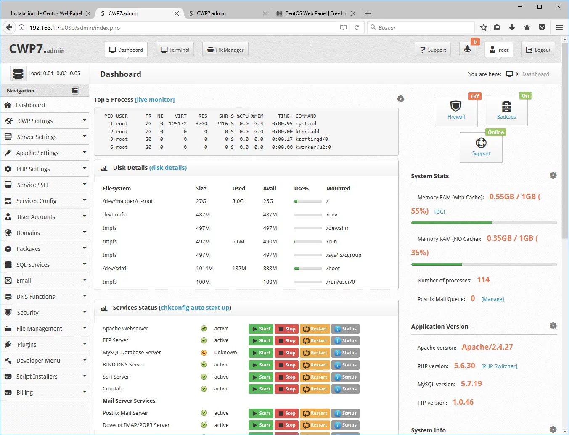This screenshot has height=435, width=569.
Task: Stop the Apache Webserver service
Action: [x=286, y=329]
